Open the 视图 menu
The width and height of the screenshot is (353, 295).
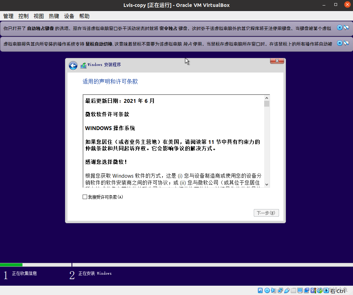coord(39,16)
